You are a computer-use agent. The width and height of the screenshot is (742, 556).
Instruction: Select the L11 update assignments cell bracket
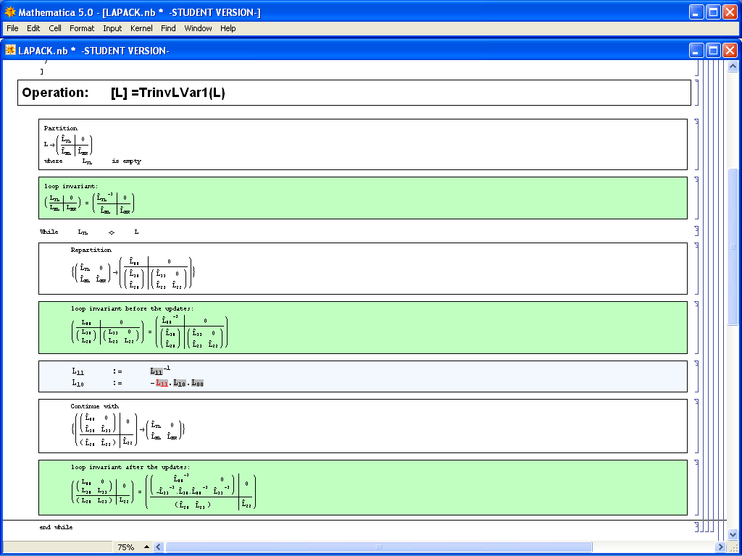pyautogui.click(x=696, y=376)
